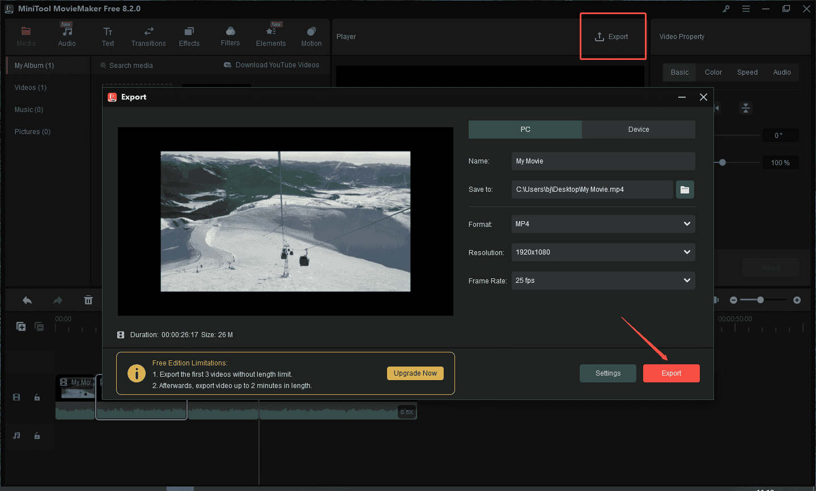Switch to Audio tab in Video Property
Viewport: 816px width, 491px height.
782,72
